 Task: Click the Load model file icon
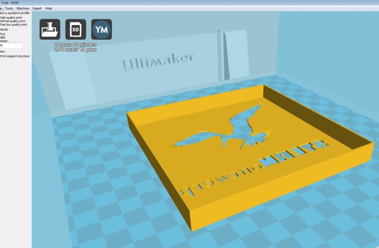(x=50, y=29)
